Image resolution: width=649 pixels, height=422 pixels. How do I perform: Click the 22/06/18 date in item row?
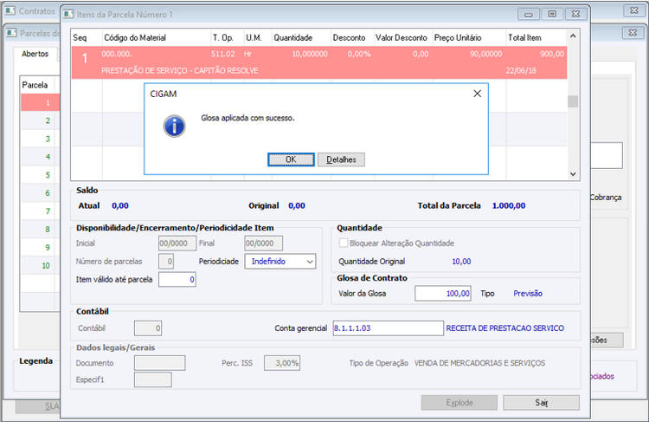tap(521, 71)
